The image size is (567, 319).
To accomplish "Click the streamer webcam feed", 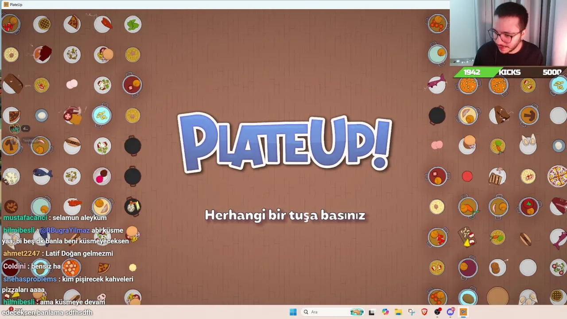I will click(508, 33).
